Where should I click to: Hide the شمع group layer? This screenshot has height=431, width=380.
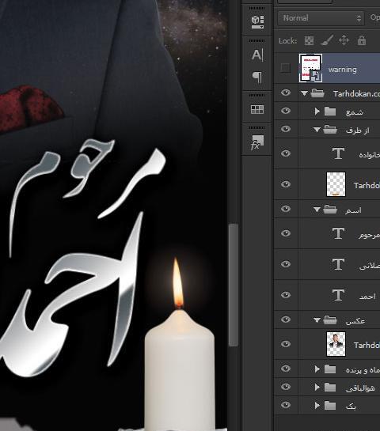(286, 111)
